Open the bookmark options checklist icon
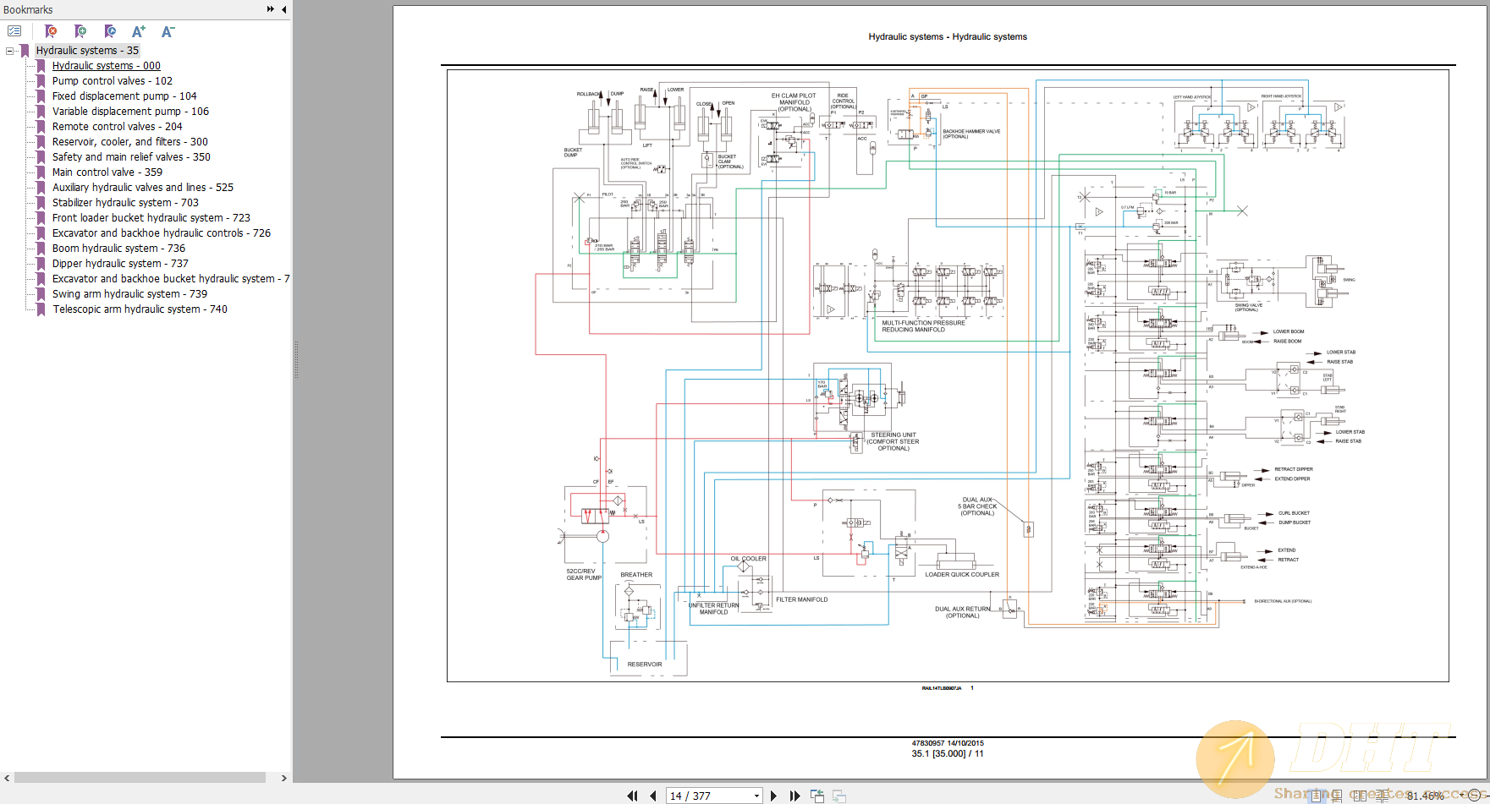This screenshot has height=804, width=1490. (14, 30)
